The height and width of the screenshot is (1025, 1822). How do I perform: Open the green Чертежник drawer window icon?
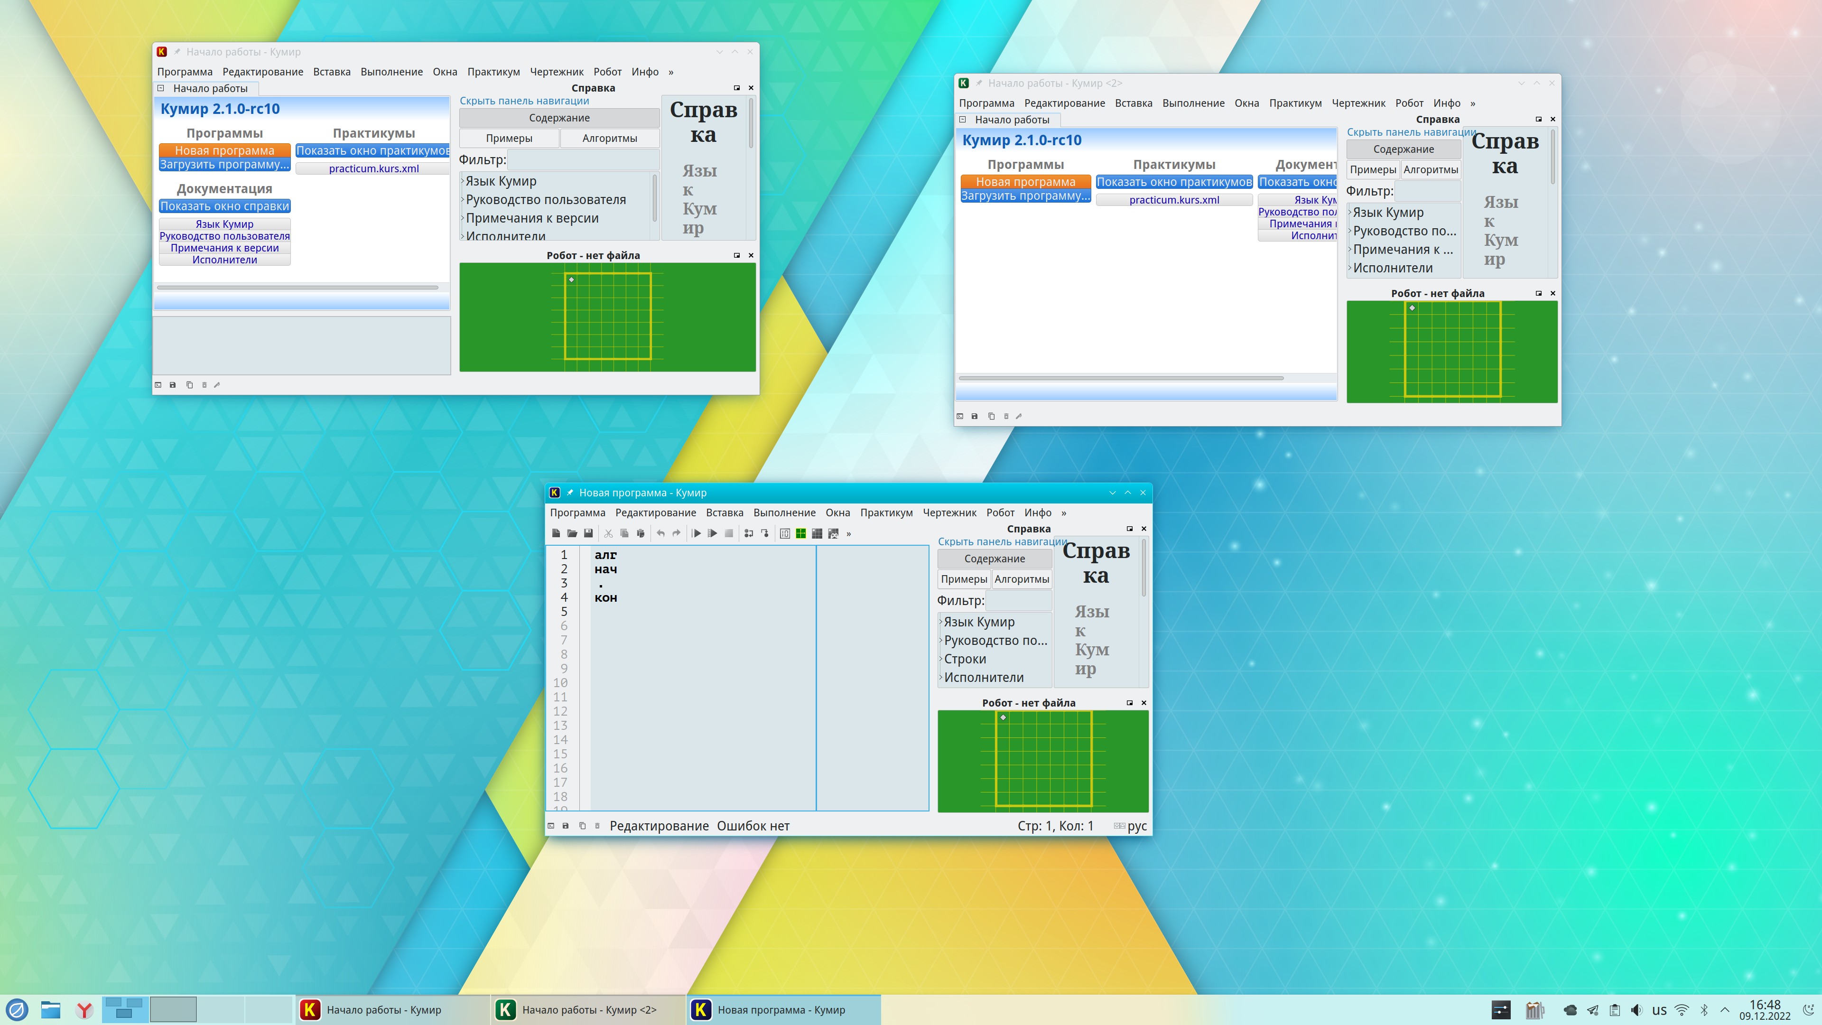[x=801, y=533]
